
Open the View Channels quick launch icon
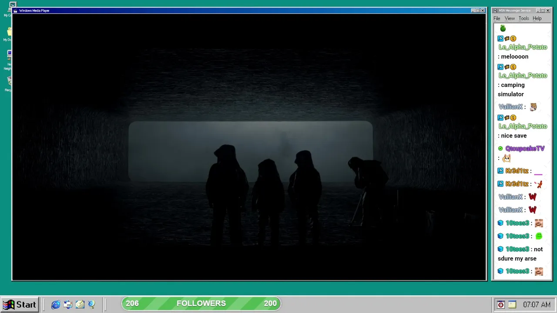pos(91,305)
